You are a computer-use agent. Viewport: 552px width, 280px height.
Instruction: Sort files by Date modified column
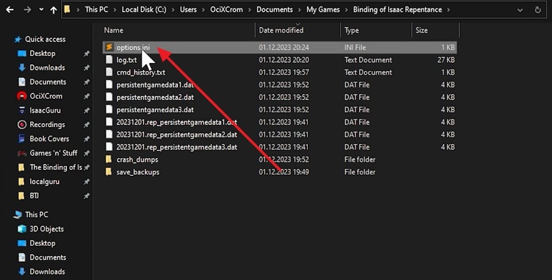pyautogui.click(x=281, y=30)
